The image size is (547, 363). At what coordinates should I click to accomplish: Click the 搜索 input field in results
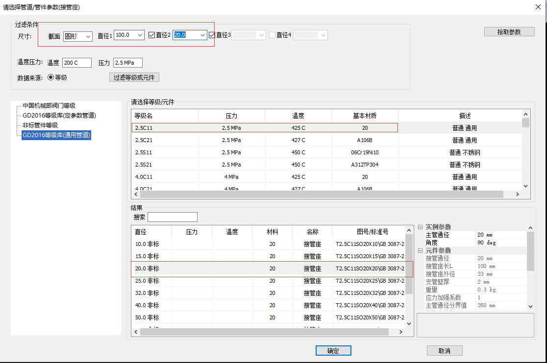click(x=173, y=217)
